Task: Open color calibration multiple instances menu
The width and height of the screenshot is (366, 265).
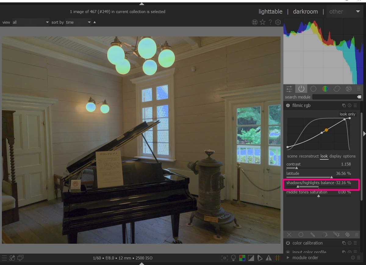Action: pyautogui.click(x=344, y=243)
